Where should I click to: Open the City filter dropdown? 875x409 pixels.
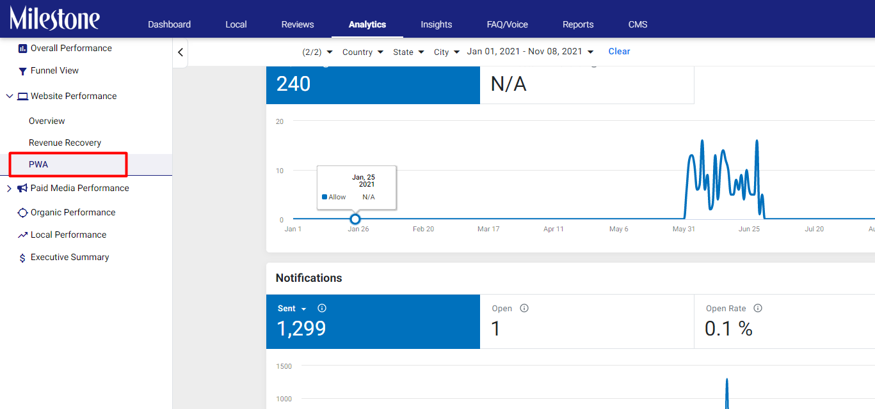coord(447,52)
